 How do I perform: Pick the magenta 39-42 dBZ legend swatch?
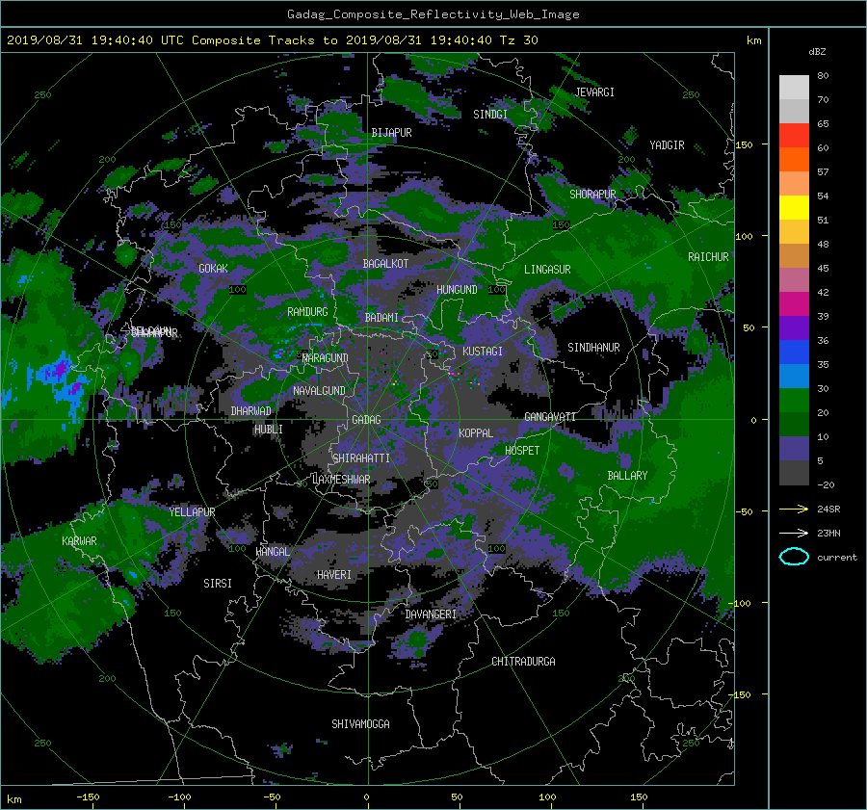[794, 303]
